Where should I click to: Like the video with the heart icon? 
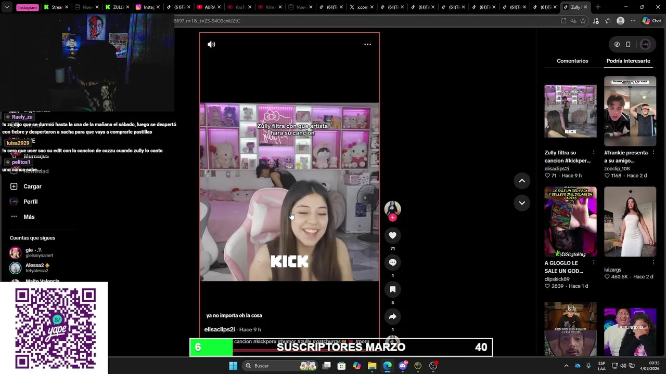(392, 235)
